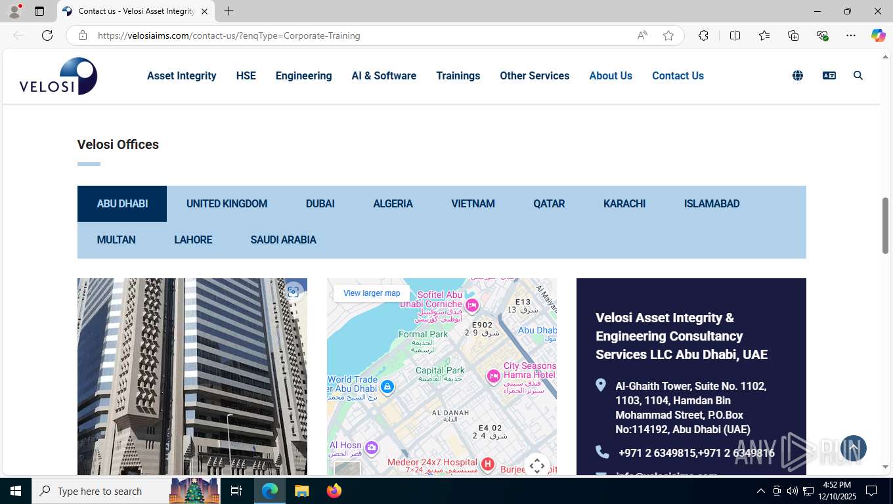
Task: Click the page vertical scrollbar thumb
Action: (x=885, y=225)
